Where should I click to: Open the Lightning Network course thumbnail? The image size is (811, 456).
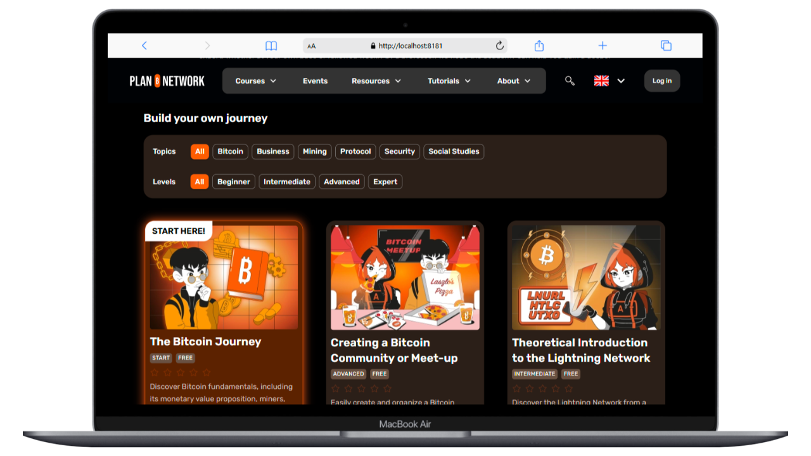586,277
